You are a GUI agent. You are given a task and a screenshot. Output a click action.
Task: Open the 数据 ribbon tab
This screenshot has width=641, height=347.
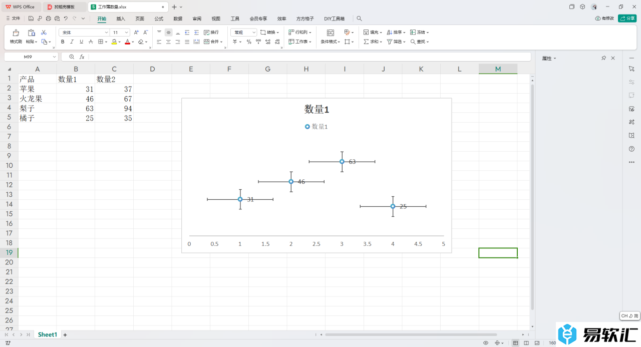[x=178, y=19]
